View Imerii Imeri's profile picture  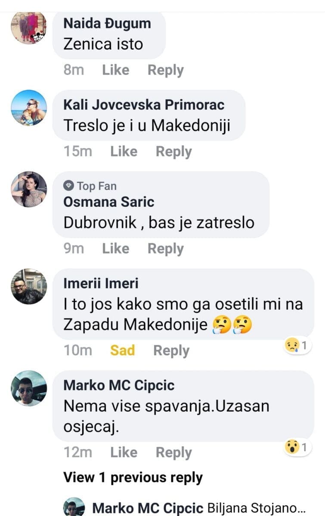click(x=29, y=287)
